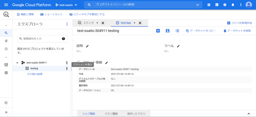Screen dimensions: 256x117
Task: Open the 保存したクエリ tab
Action: point(136,114)
